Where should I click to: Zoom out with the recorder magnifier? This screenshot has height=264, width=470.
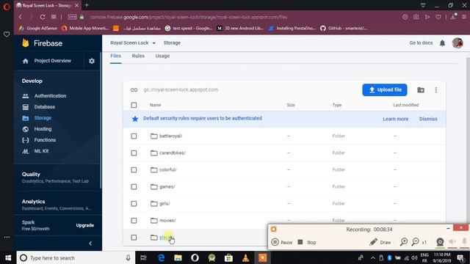tap(415, 242)
